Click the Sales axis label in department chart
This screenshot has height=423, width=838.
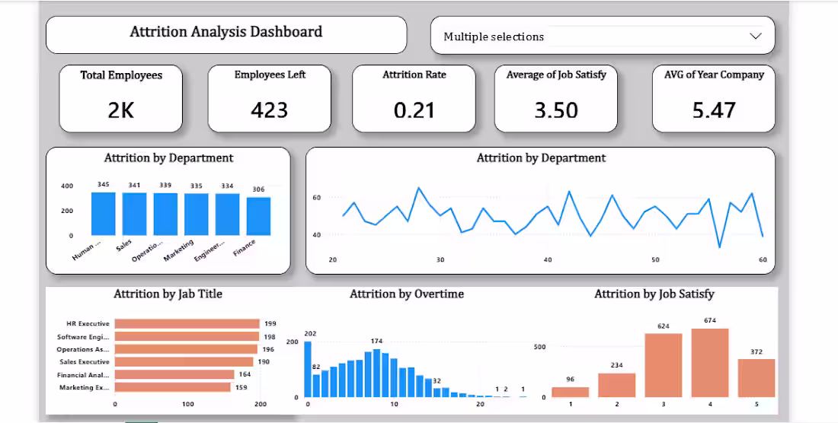pyautogui.click(x=123, y=247)
